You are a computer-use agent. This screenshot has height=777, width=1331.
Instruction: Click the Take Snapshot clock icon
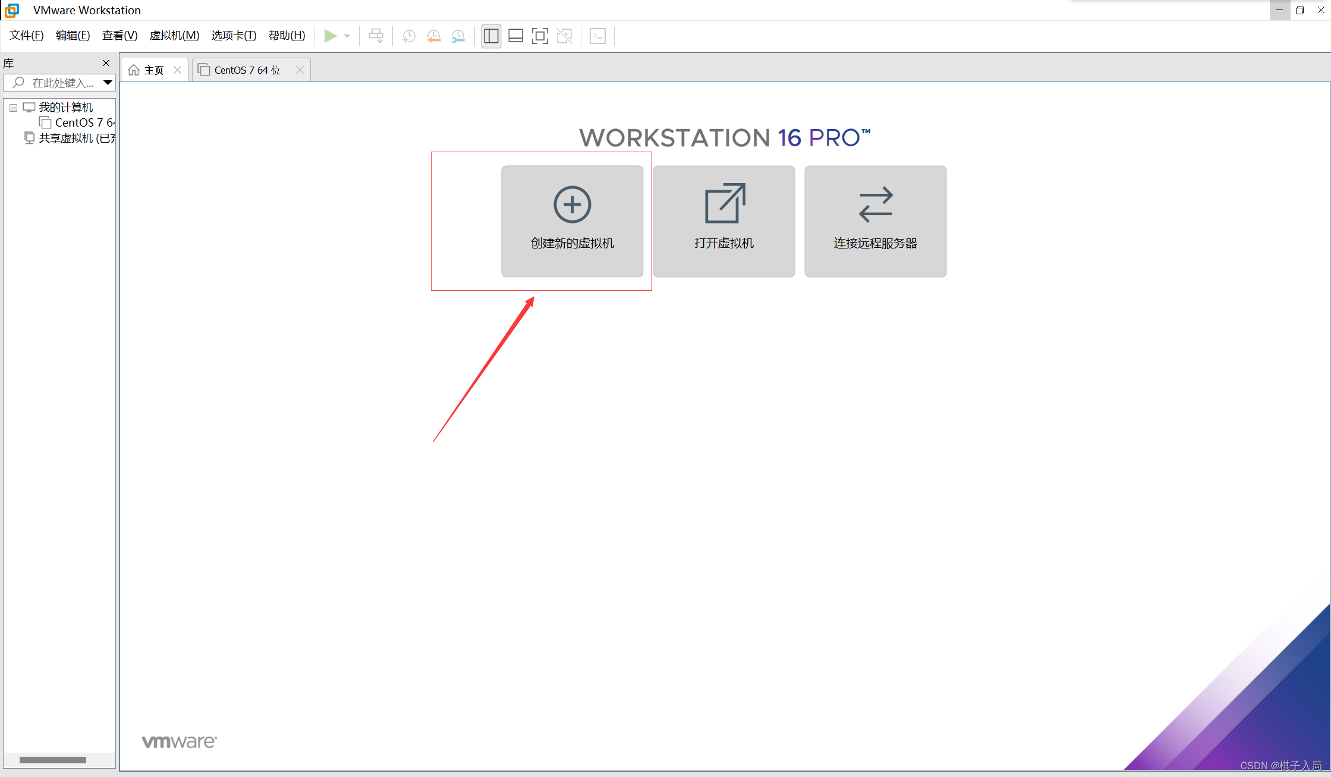click(x=408, y=36)
